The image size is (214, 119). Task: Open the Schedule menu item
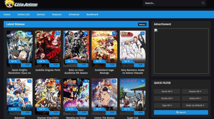pyautogui.click(x=74, y=14)
